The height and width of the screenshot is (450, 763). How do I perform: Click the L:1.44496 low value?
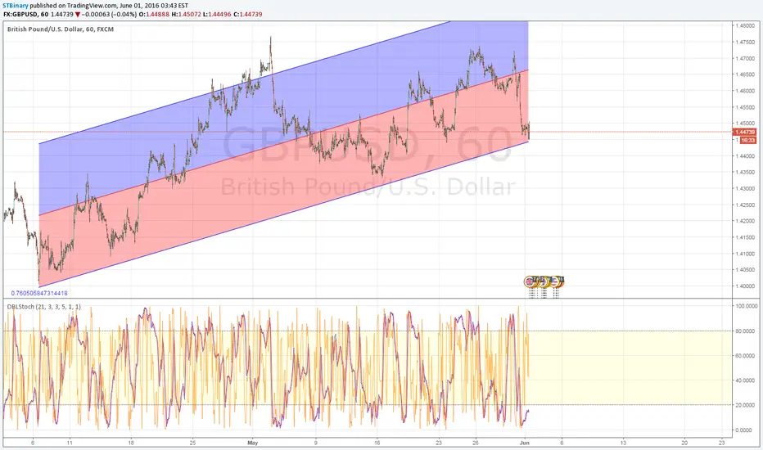click(218, 15)
